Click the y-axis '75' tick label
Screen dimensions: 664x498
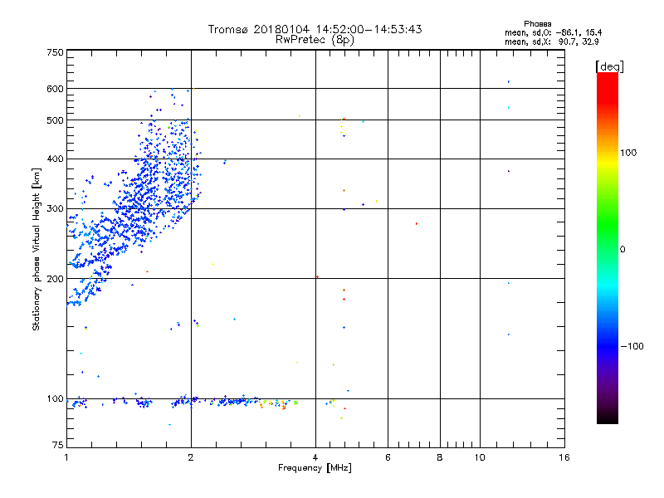58,445
